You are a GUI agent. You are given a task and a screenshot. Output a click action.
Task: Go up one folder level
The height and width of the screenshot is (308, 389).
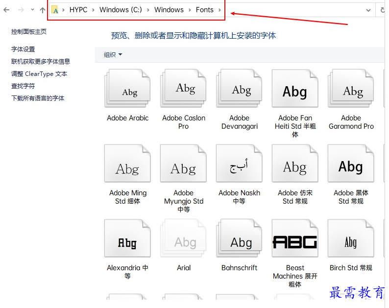[x=43, y=10]
